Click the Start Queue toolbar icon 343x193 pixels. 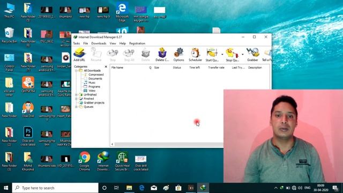pos(212,55)
